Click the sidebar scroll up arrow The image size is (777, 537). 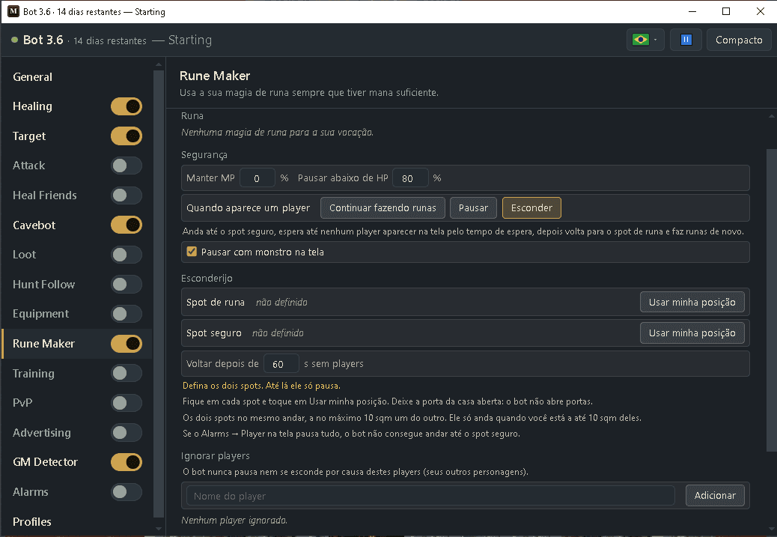(159, 64)
